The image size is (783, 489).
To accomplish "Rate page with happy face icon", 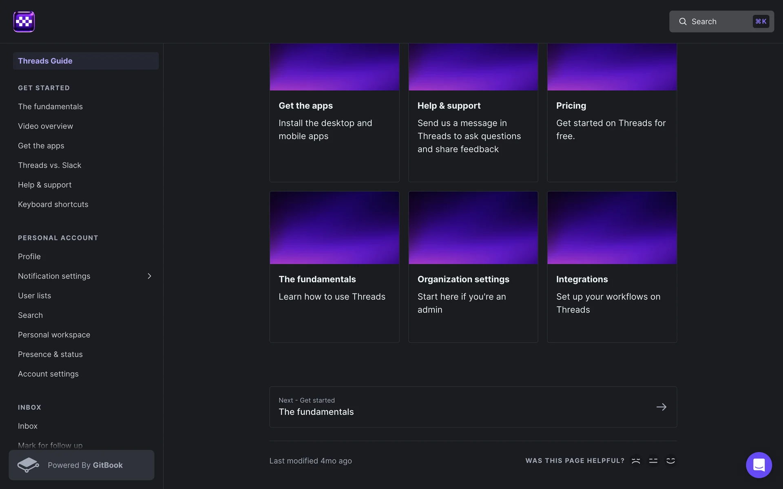I will coord(670,460).
